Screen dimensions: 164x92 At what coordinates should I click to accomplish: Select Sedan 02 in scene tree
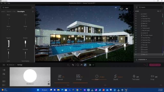pyautogui.click(x=145, y=33)
